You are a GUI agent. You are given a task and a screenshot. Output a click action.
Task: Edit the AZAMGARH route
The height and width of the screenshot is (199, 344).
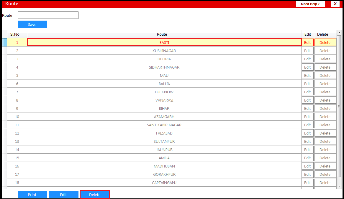click(307, 117)
